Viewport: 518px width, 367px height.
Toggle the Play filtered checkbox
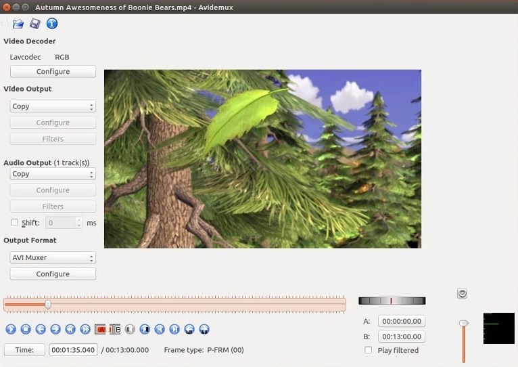click(369, 350)
